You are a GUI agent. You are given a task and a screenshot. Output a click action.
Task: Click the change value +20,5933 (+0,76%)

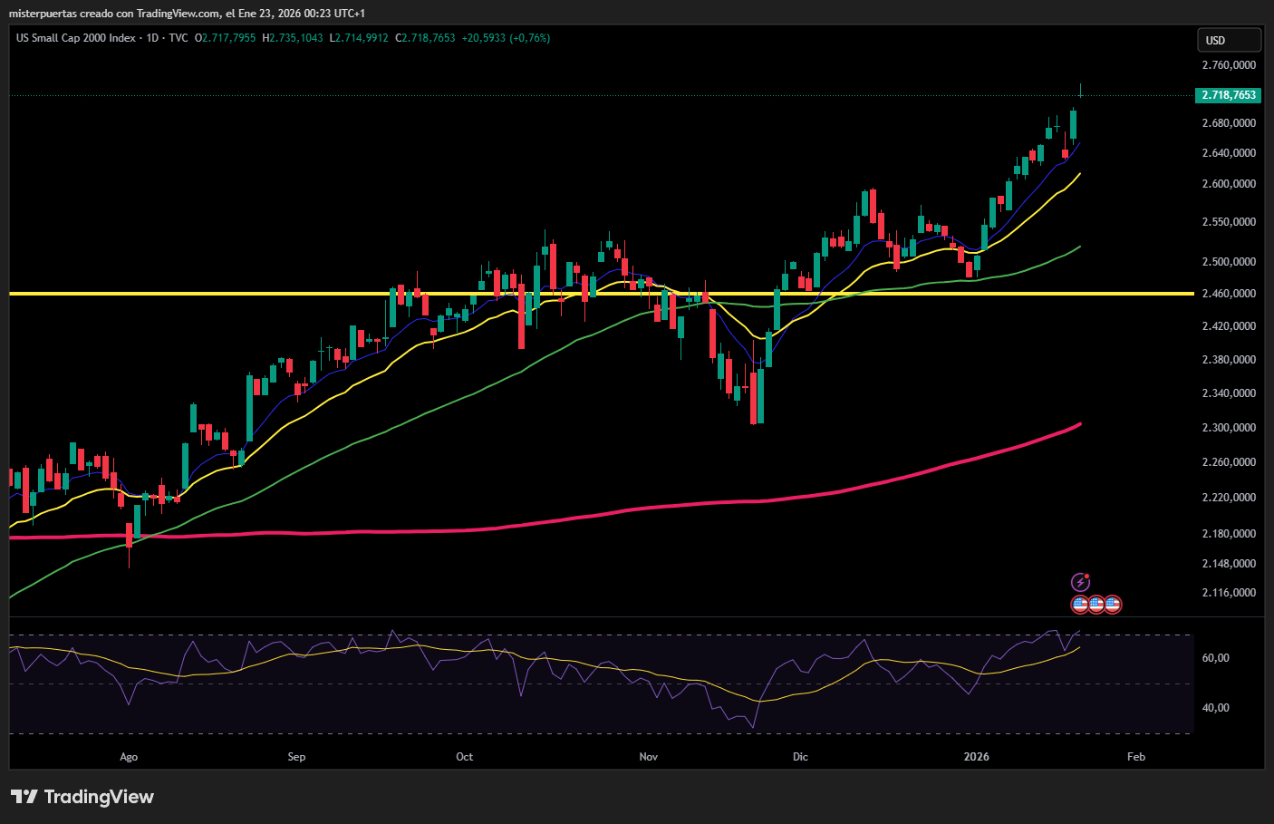pos(506,38)
